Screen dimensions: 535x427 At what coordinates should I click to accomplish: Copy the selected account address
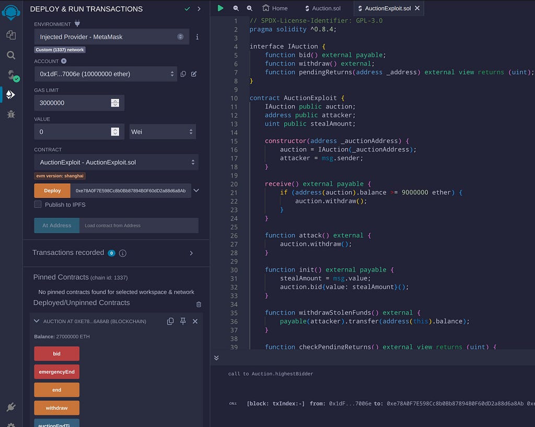[183, 74]
